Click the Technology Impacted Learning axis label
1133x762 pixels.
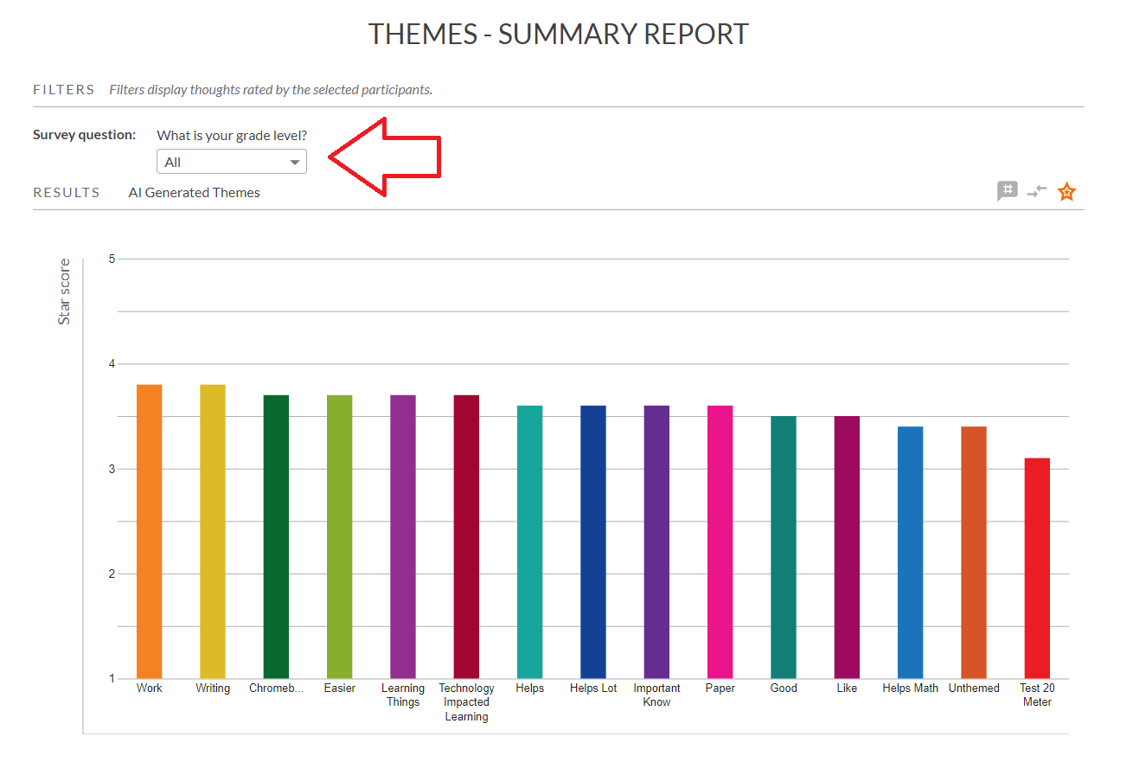point(466,702)
